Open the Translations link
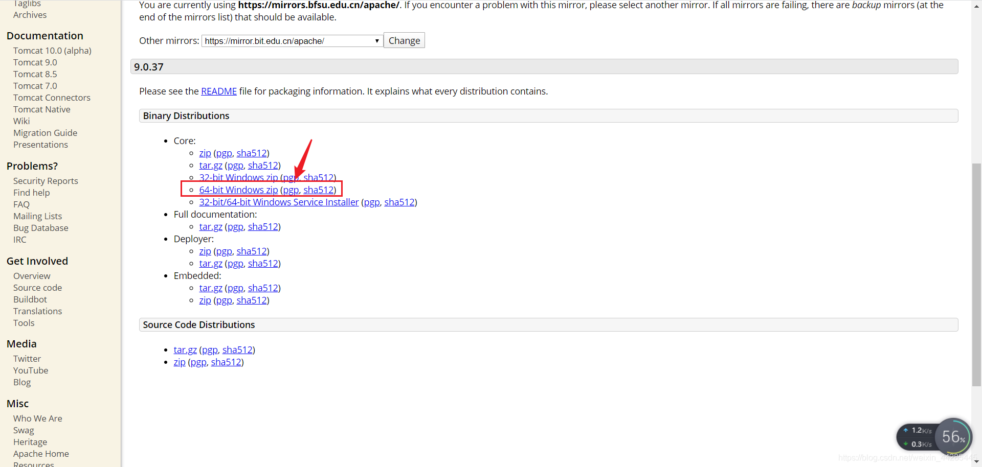 coord(37,311)
